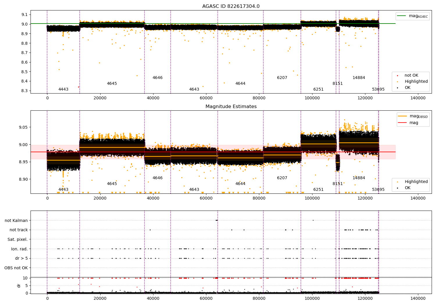Click the 'OBS not OK' row label

click(16, 268)
